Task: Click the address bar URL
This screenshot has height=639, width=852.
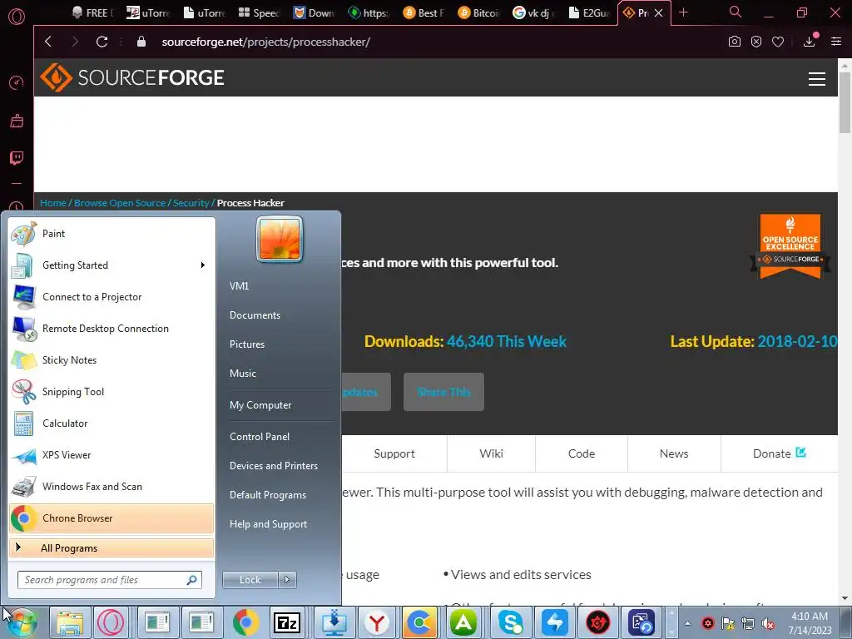Action: tap(265, 42)
